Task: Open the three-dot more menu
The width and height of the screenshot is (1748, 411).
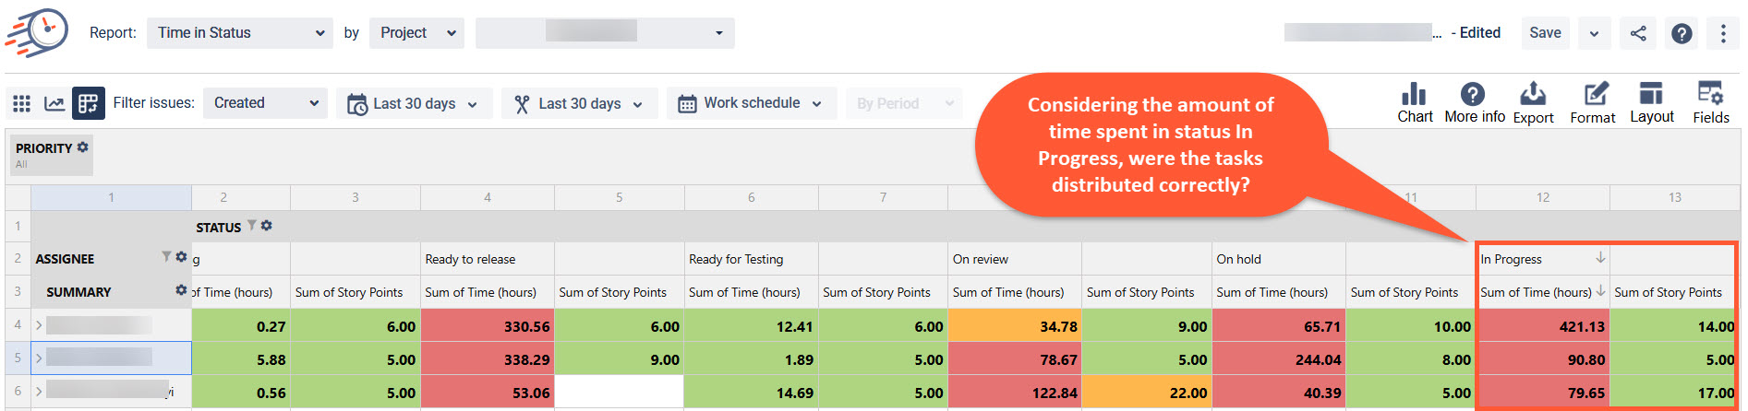Action: pos(1723,34)
